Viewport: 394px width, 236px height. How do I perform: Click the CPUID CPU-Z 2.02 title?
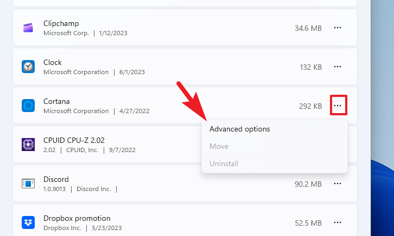[74, 141]
